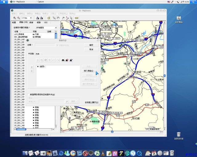The width and height of the screenshot is (197, 157).
Task: Click the blue thumb of map horizontal scrollbar
Action: pos(112,132)
